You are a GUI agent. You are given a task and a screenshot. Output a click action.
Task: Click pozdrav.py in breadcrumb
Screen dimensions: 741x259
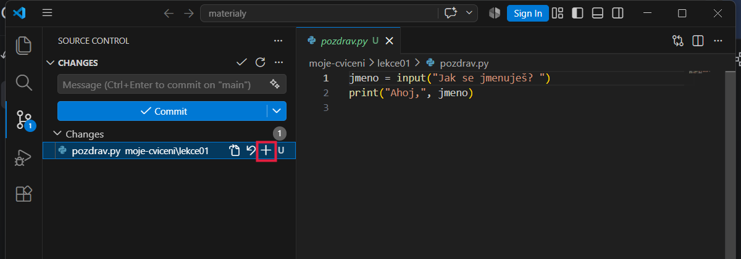coord(464,62)
